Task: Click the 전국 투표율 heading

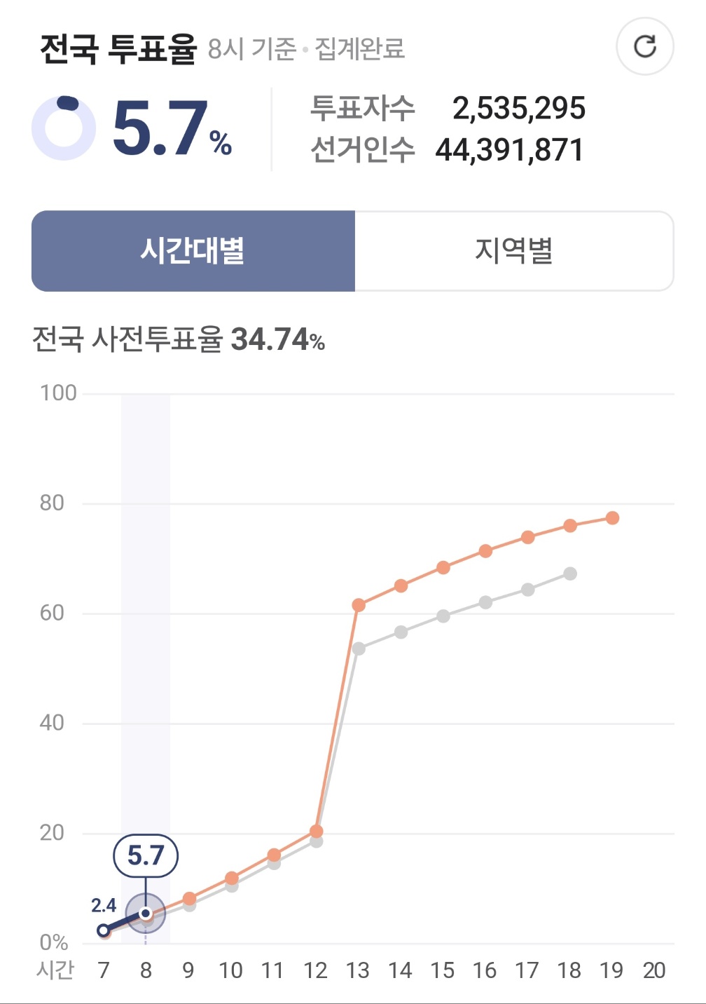Action: (118, 48)
